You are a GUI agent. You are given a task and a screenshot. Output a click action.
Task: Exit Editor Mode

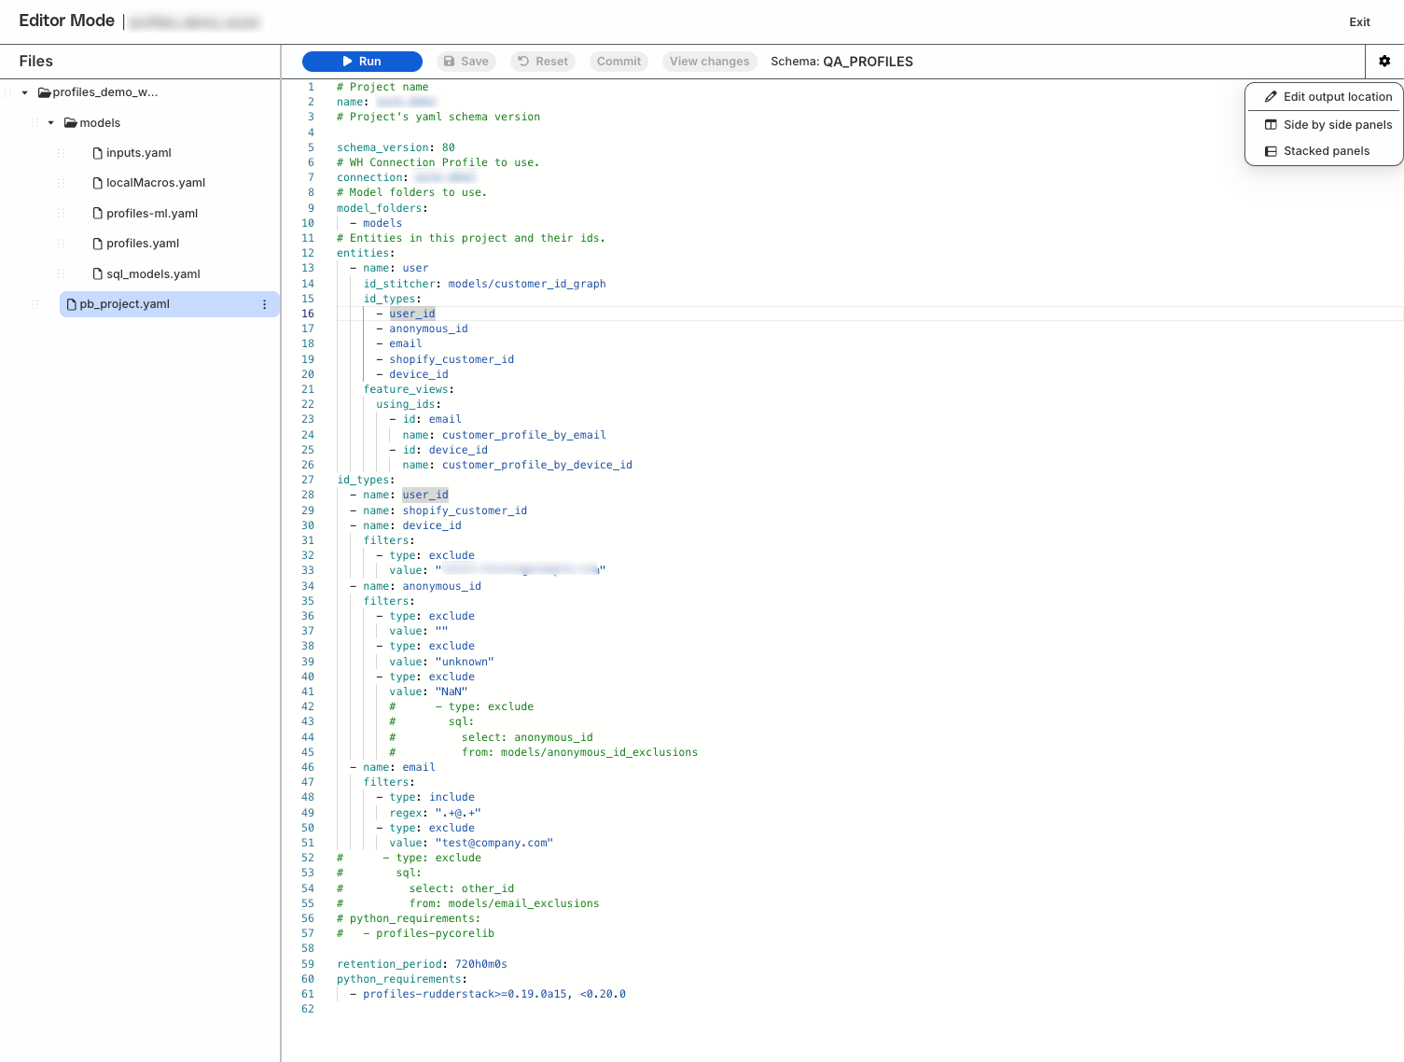[x=1359, y=22]
